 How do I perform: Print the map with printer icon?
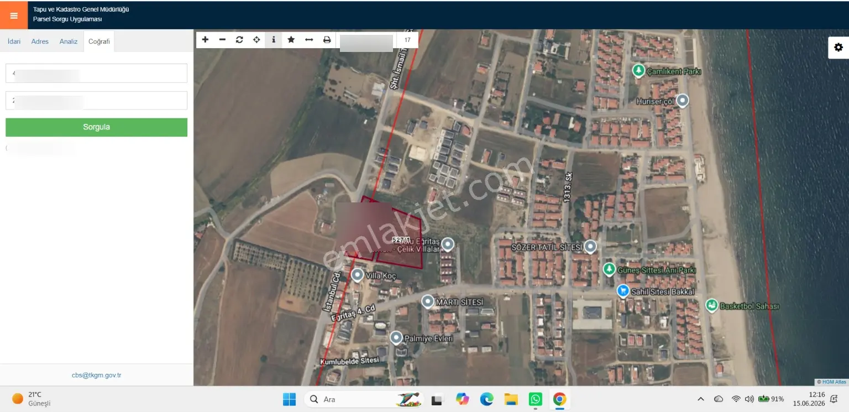tap(327, 40)
